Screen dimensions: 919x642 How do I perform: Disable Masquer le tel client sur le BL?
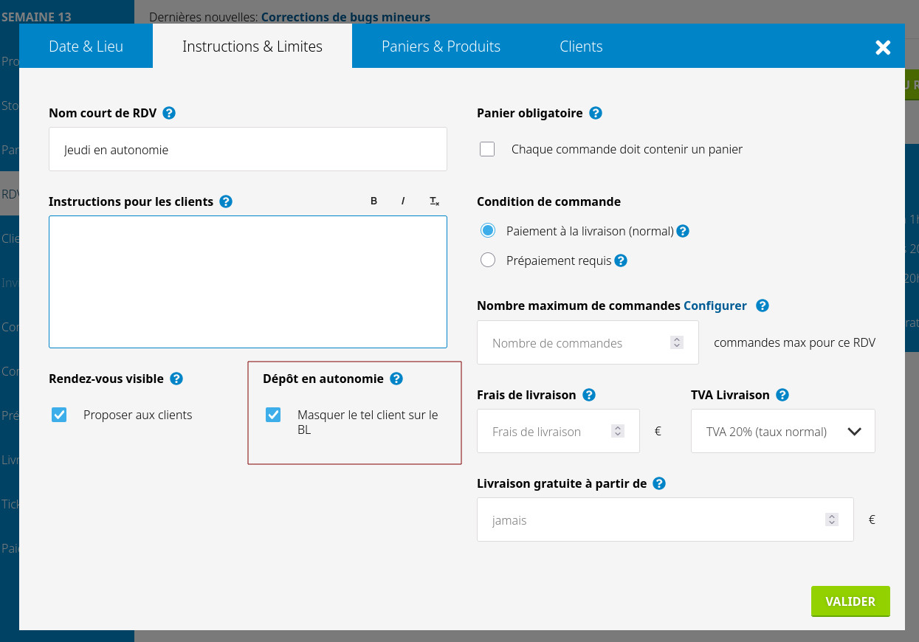tap(273, 415)
